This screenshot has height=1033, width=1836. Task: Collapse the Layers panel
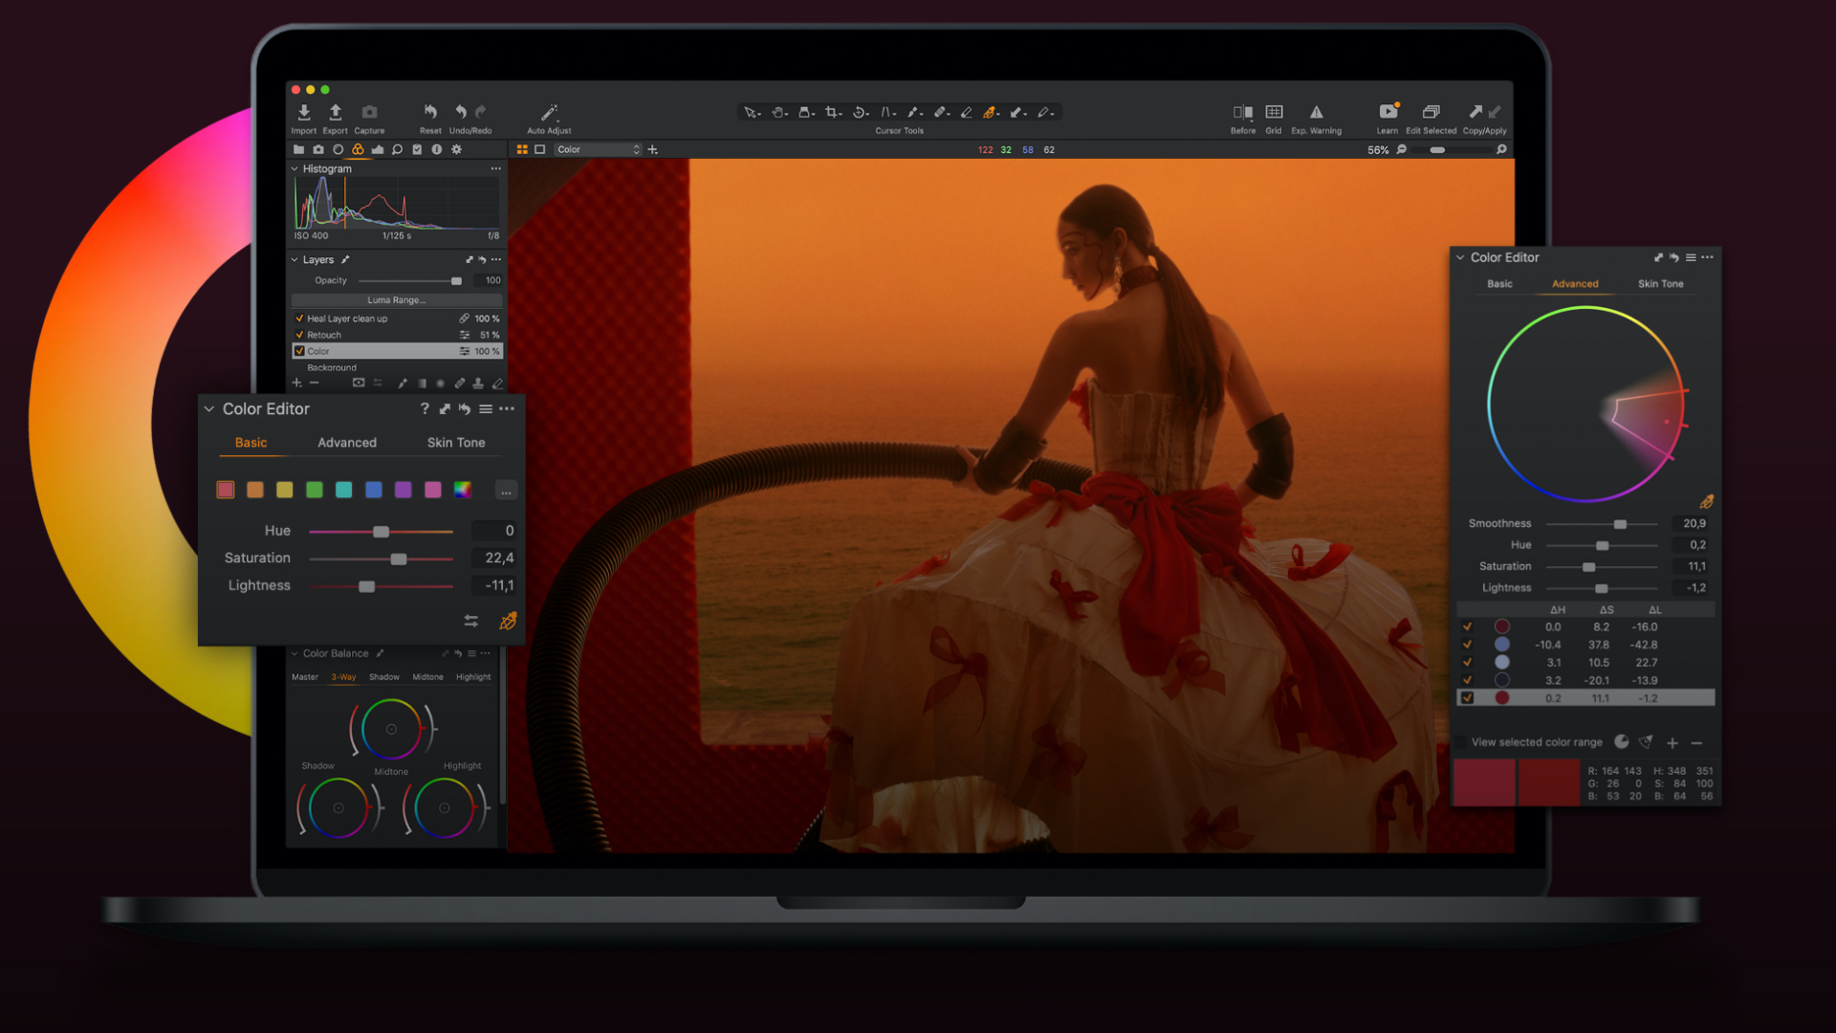click(295, 259)
